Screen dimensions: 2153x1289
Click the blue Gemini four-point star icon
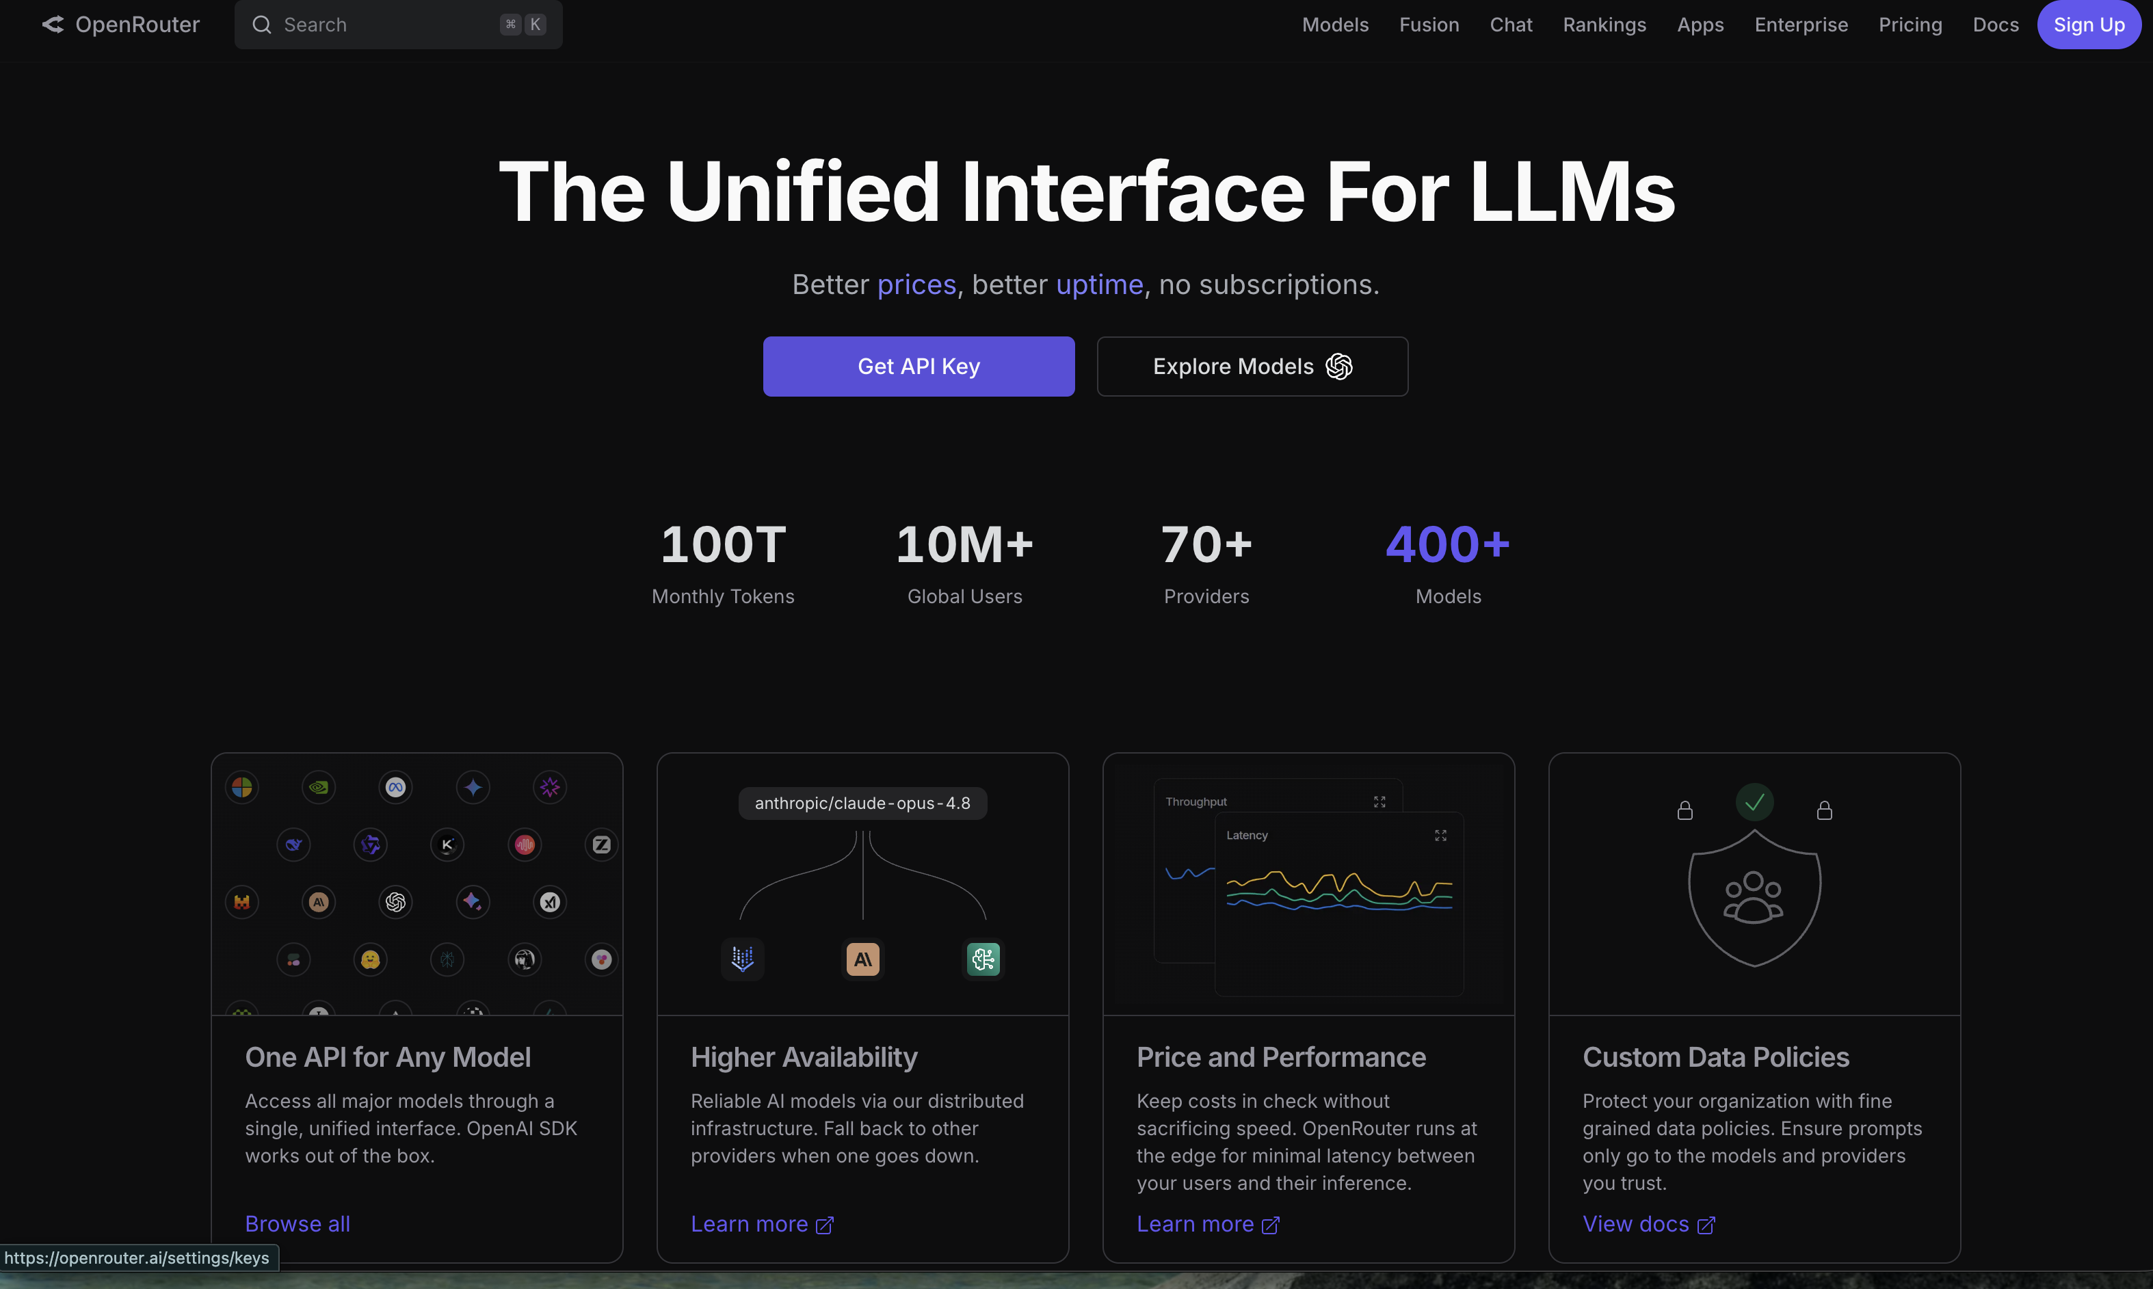coord(473,787)
